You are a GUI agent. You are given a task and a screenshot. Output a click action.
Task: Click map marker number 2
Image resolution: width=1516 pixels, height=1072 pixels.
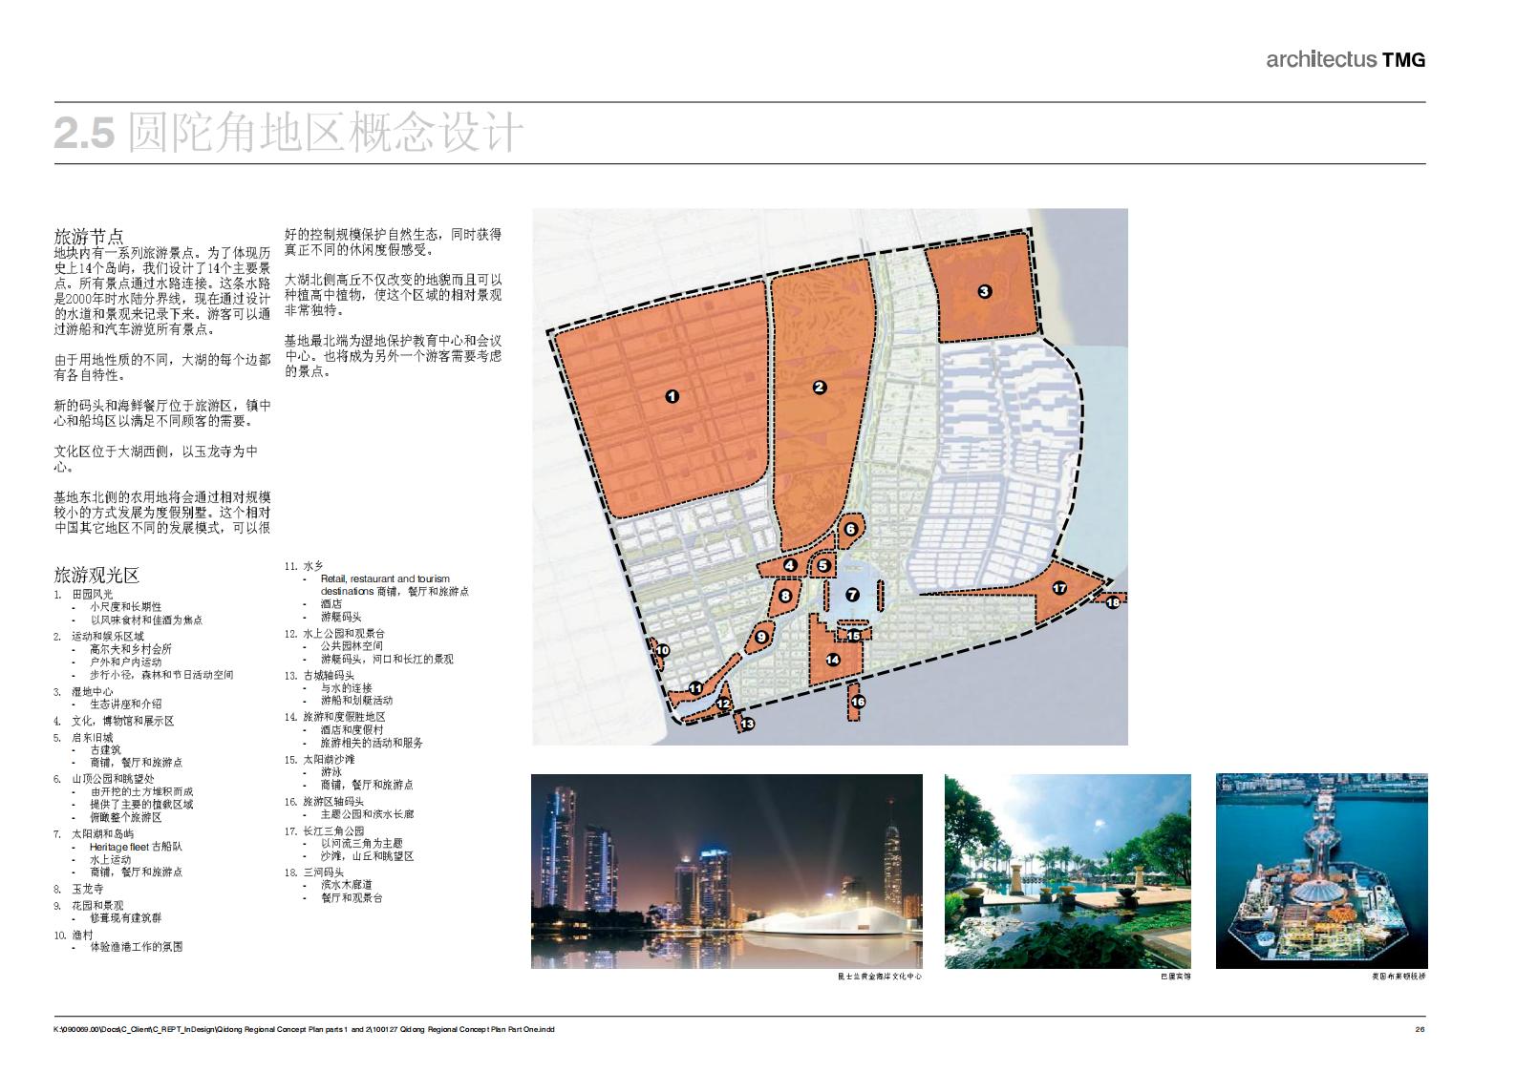(819, 387)
